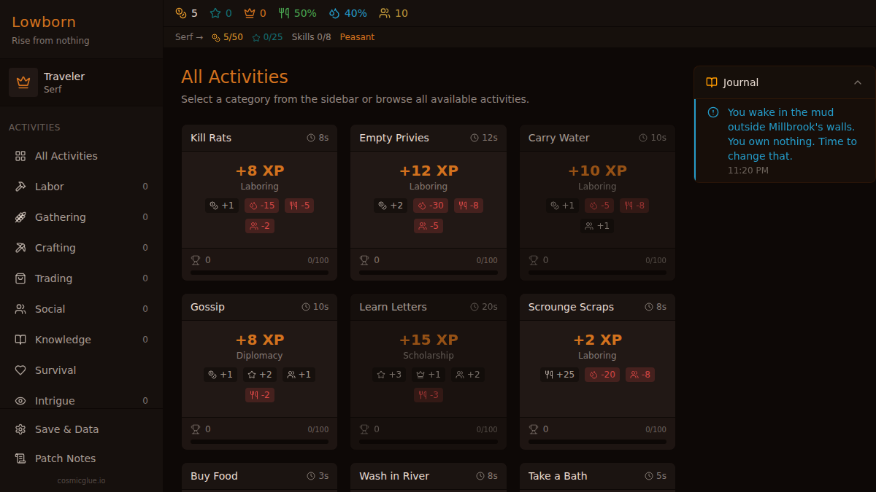Click the droplets icon showing 40%
Screen dimensions: 876x492
click(x=334, y=13)
